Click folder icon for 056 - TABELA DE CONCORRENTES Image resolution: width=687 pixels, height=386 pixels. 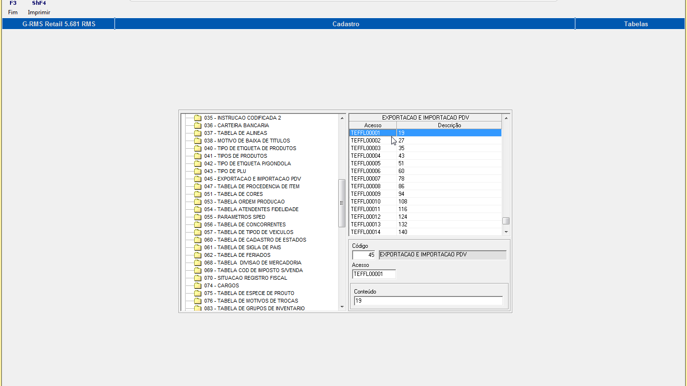(x=198, y=225)
